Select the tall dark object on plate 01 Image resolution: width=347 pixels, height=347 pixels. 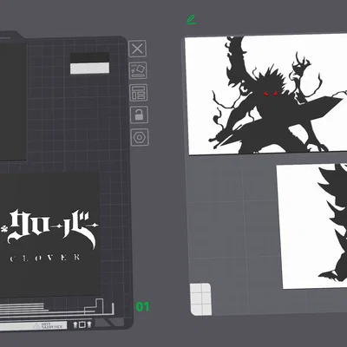pos(13,101)
